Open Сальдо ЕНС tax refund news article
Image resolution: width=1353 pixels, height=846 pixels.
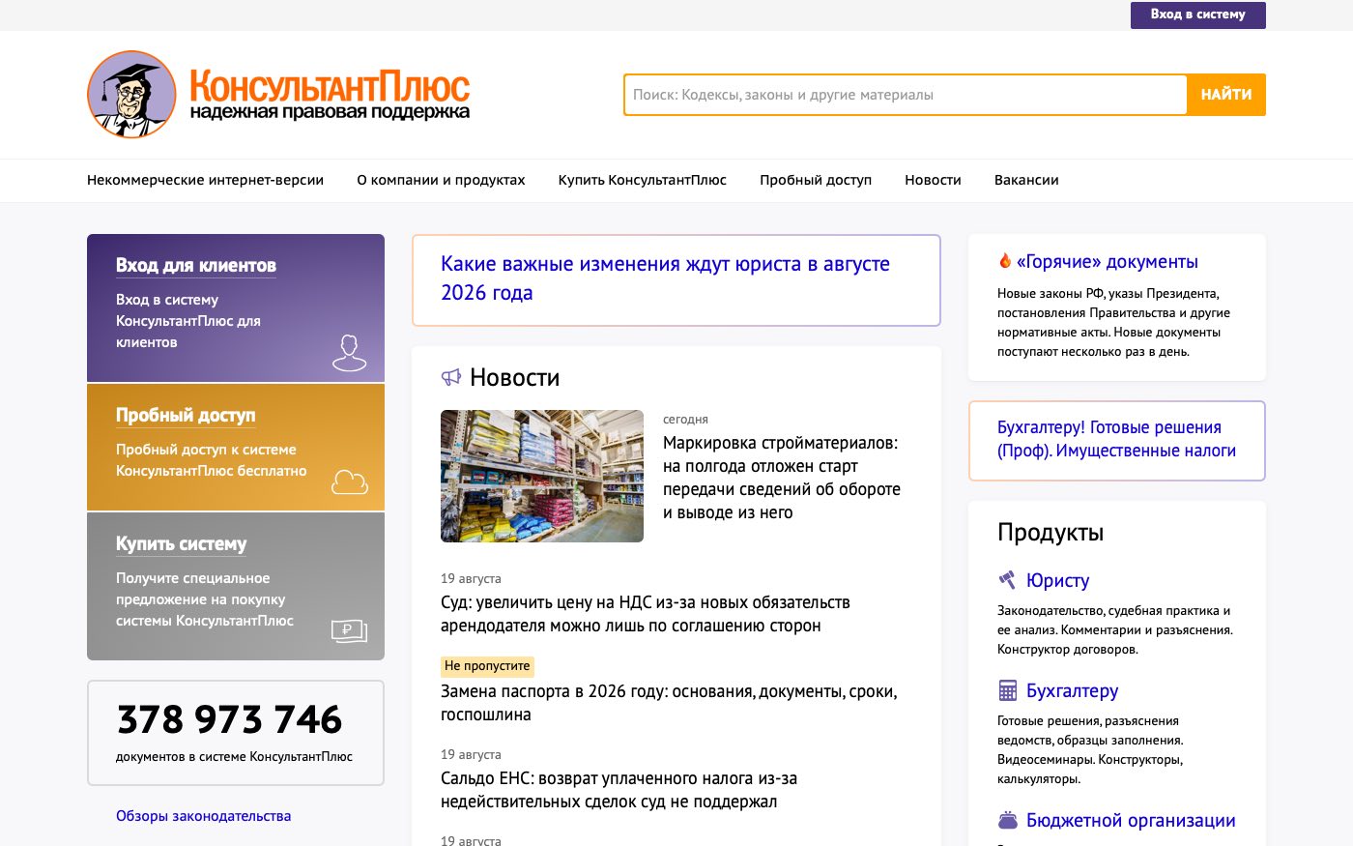point(619,790)
